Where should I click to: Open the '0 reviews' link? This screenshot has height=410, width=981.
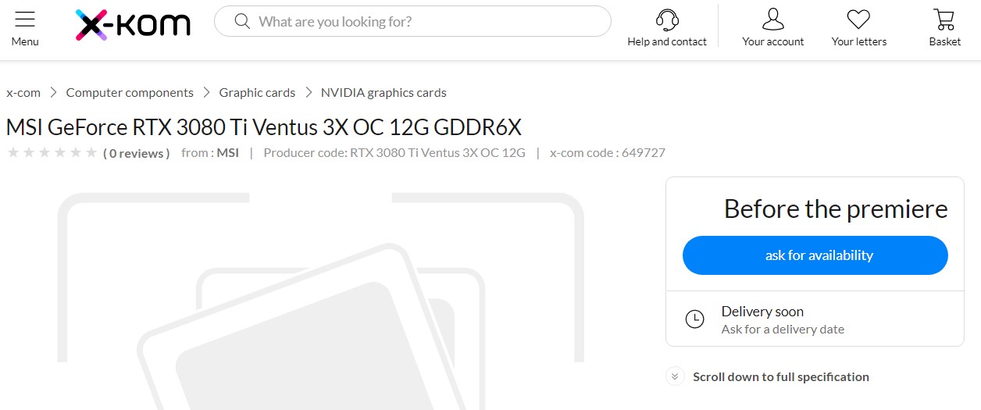coord(137,153)
